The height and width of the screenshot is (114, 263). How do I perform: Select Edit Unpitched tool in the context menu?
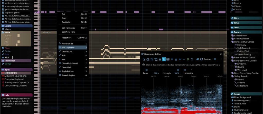[x=73, y=48]
